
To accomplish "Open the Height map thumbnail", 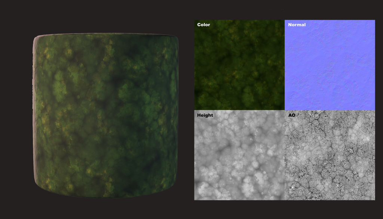I will pyautogui.click(x=239, y=155).
